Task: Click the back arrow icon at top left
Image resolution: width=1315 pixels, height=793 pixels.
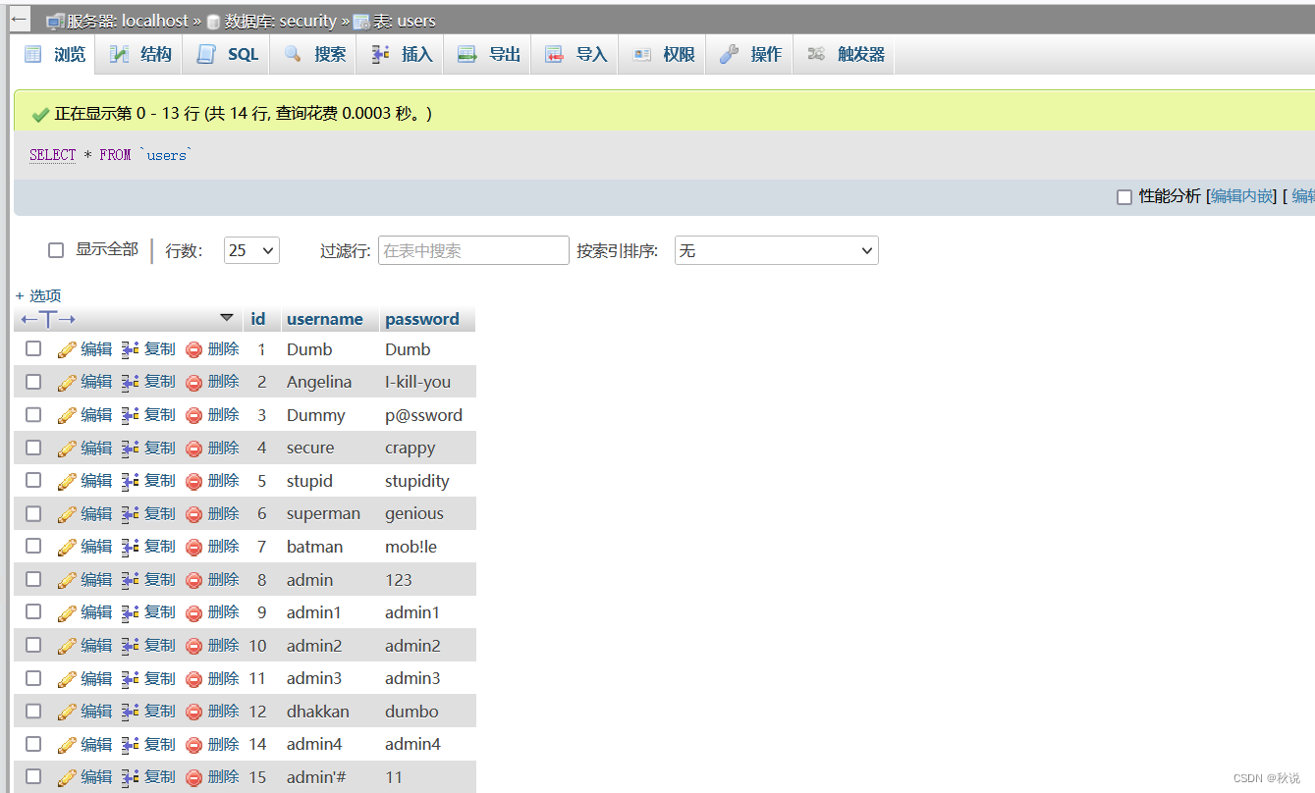Action: [x=18, y=19]
